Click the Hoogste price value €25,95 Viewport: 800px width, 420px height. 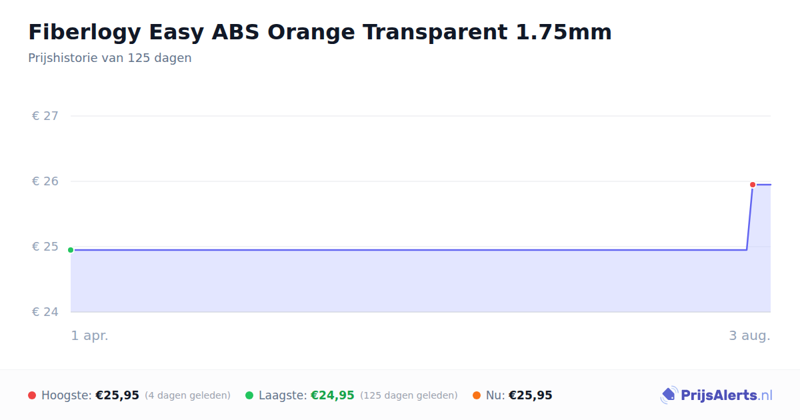coord(117,395)
